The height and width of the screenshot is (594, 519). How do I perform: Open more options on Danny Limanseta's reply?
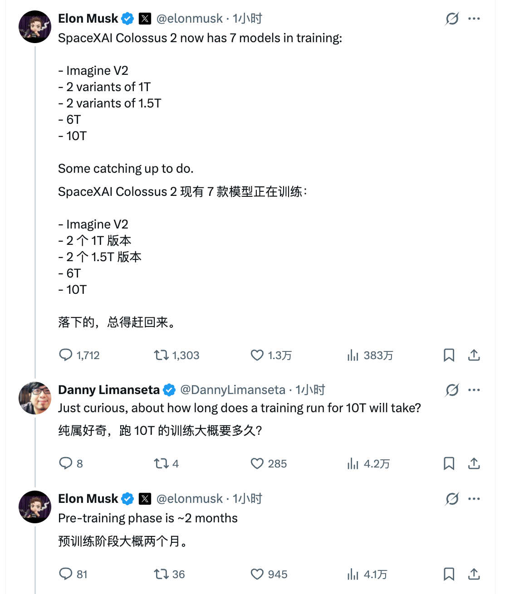tap(474, 390)
